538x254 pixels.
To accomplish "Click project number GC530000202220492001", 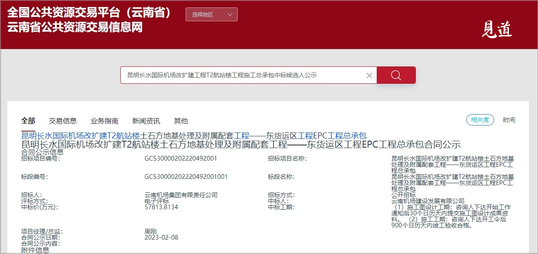I will click(180, 158).
